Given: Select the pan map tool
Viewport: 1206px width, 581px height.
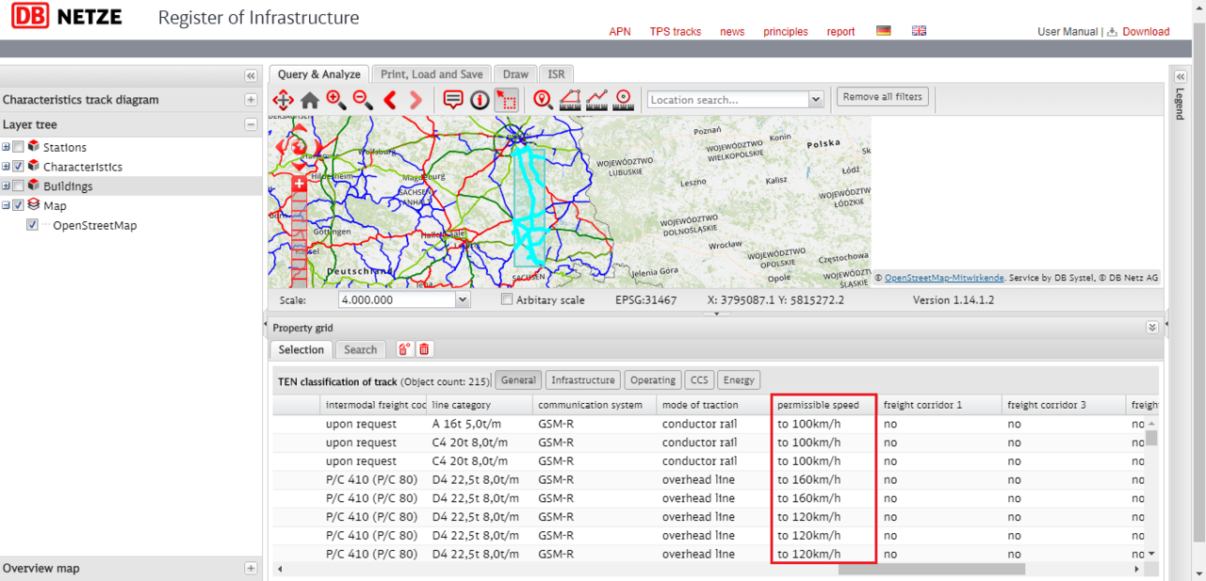Looking at the screenshot, I should tap(283, 100).
